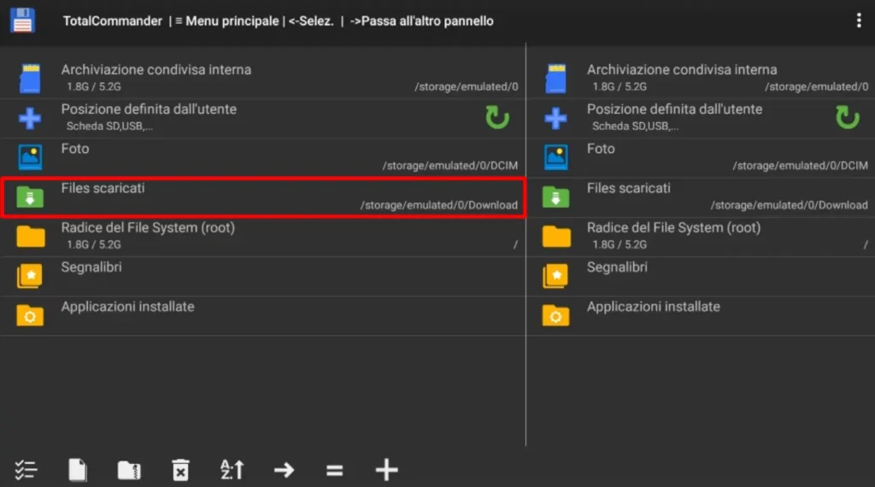The height and width of the screenshot is (487, 875).
Task: Click the right arrow copy/move button
Action: (x=284, y=470)
